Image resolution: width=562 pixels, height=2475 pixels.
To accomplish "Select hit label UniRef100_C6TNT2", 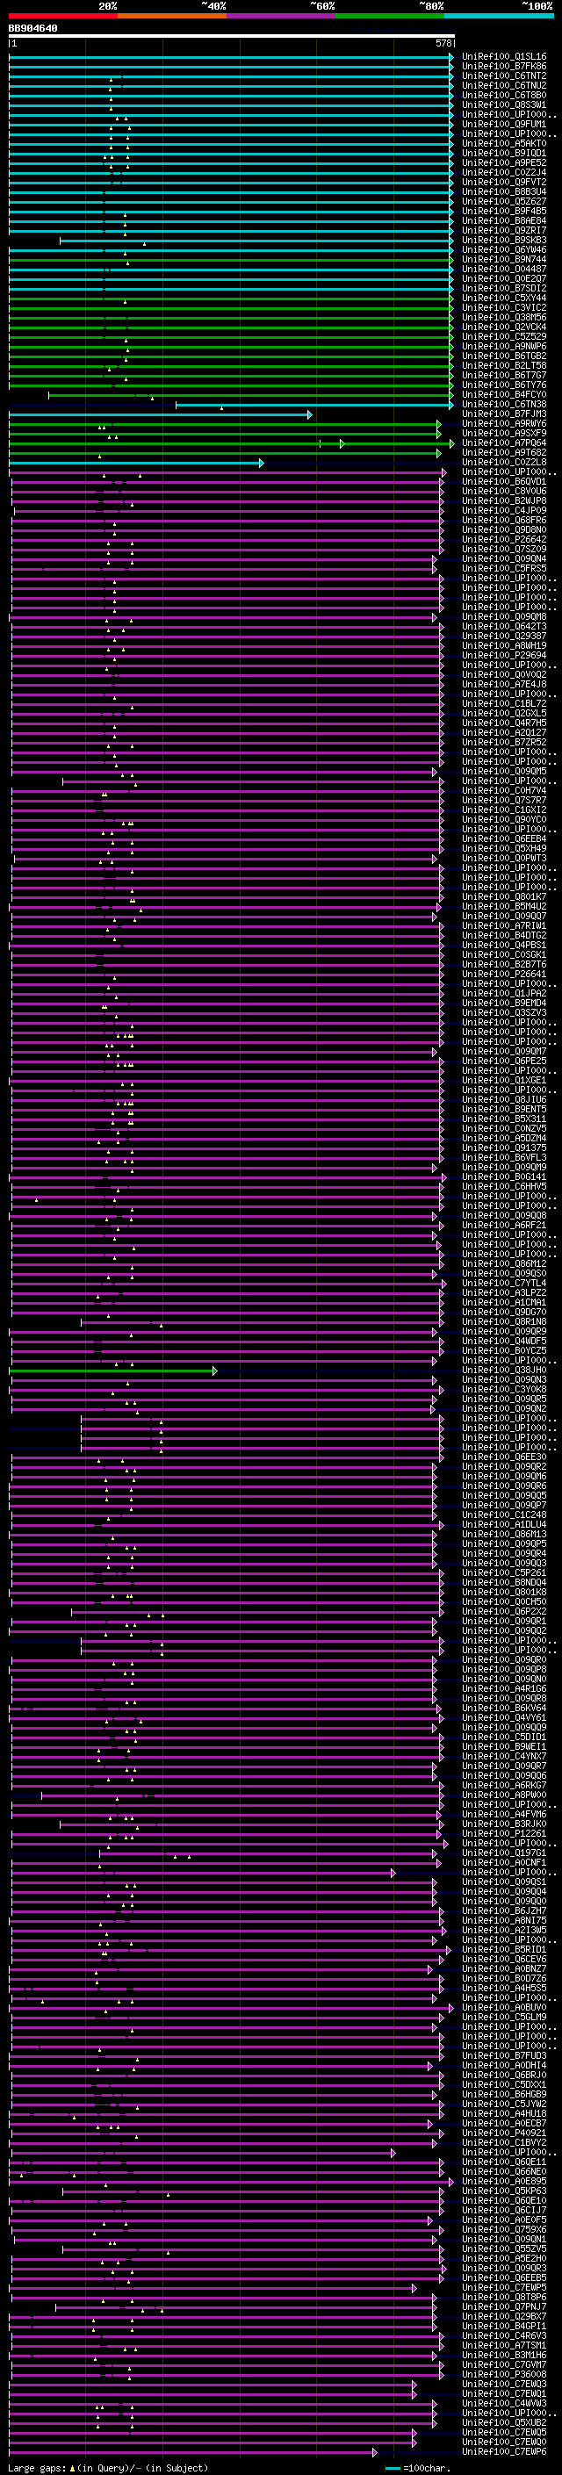I will 504,76.
